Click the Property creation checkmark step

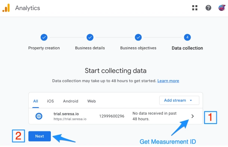click(x=44, y=37)
